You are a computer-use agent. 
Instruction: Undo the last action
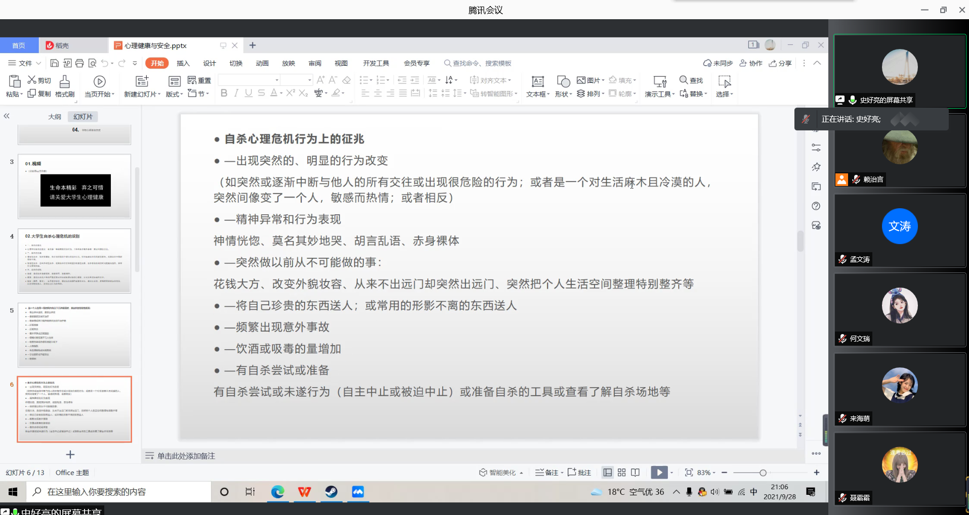tap(105, 63)
